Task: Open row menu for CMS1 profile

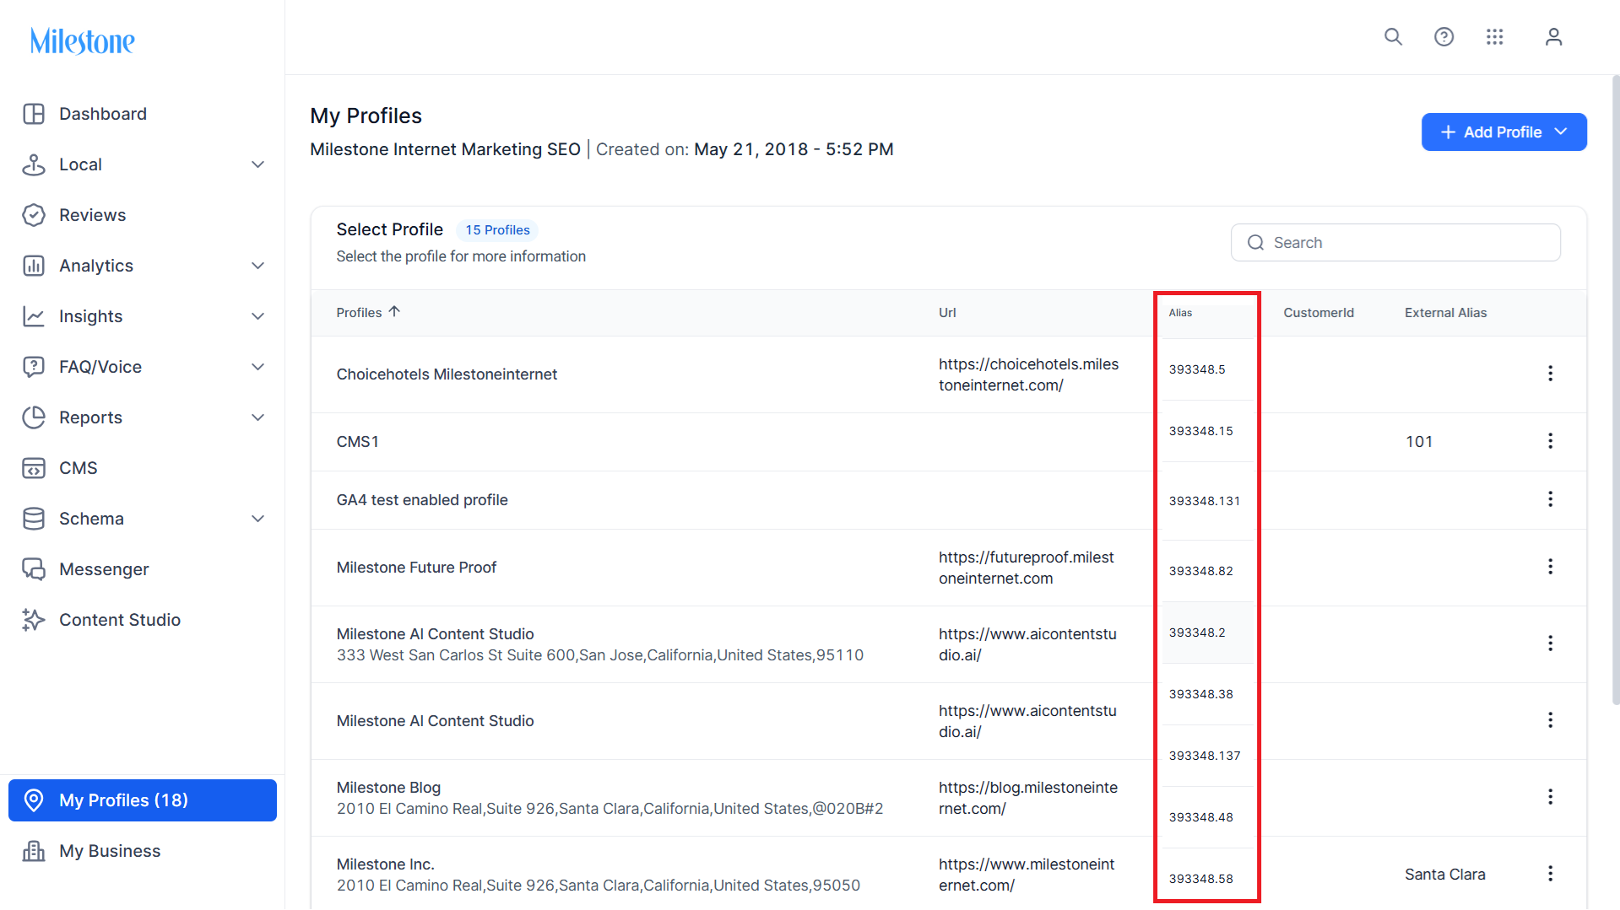Action: tap(1550, 441)
